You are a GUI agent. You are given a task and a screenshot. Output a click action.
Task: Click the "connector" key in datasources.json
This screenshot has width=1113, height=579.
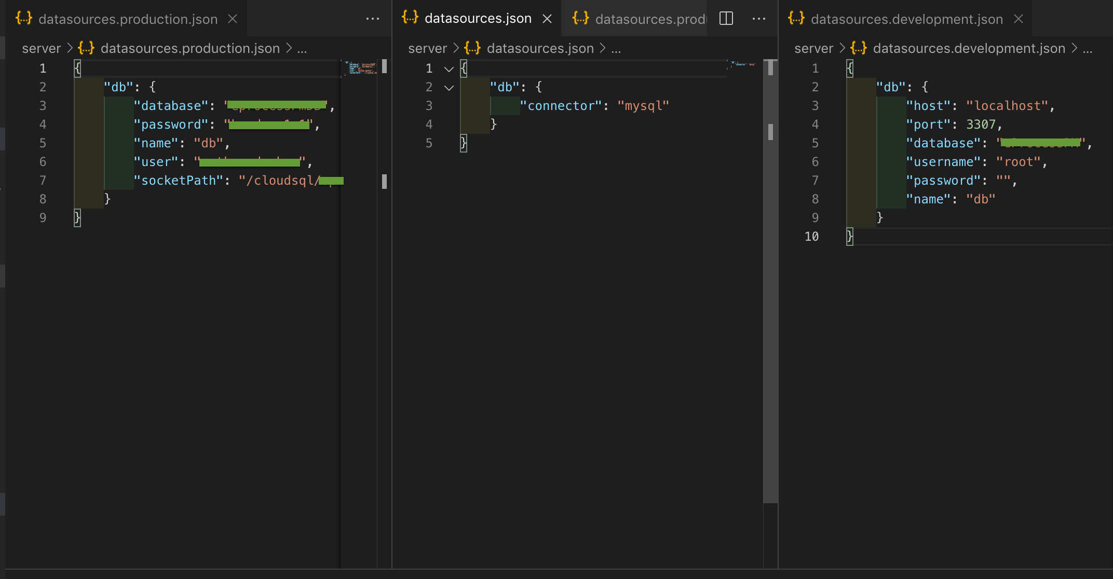coord(561,106)
